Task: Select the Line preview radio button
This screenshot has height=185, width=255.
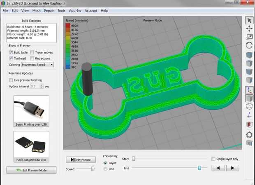Action: pos(105,169)
